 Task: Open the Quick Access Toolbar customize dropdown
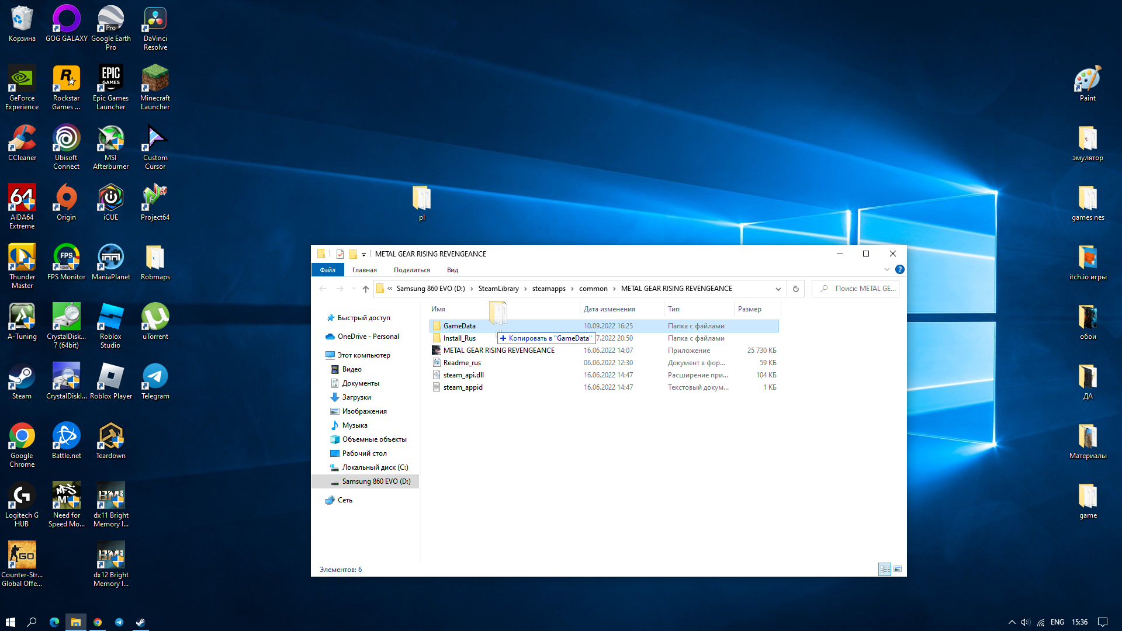363,254
